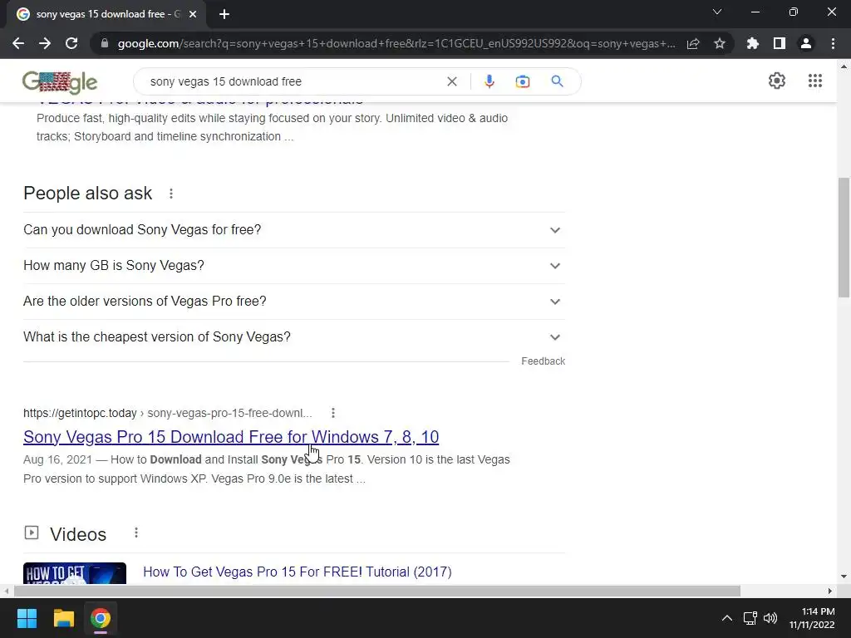The height and width of the screenshot is (638, 851).
Task: Expand 'Are the older versions of Vegas Pro free?'
Action: (x=294, y=302)
